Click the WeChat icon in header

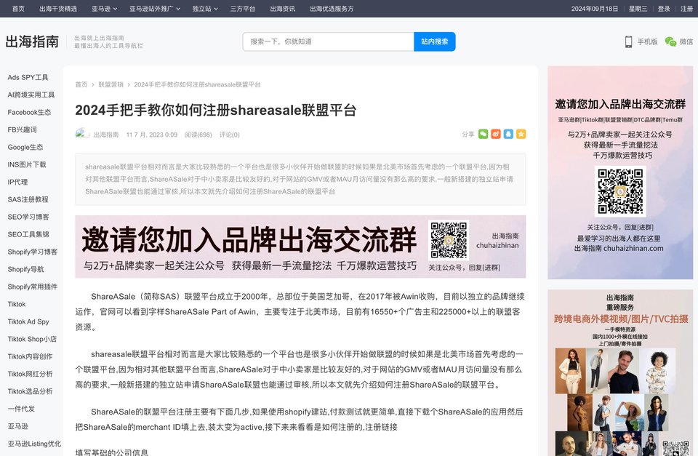point(670,42)
